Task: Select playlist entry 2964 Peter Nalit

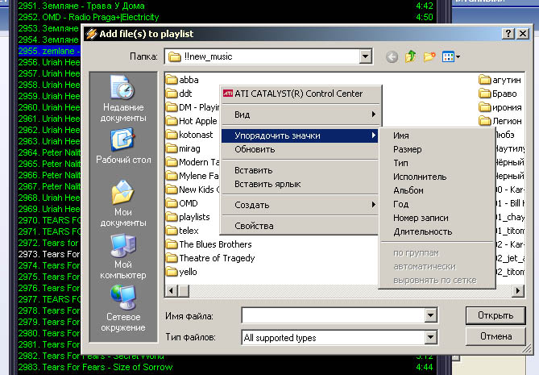Action: [49, 152]
